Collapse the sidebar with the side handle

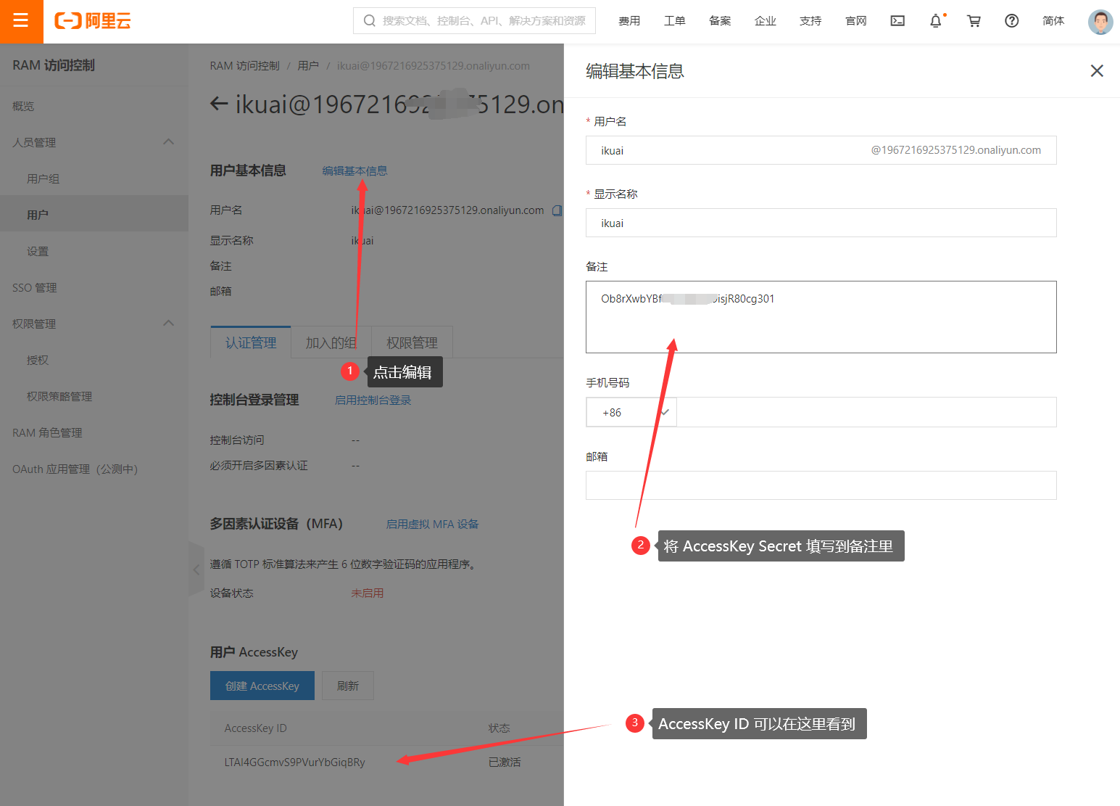tap(196, 569)
